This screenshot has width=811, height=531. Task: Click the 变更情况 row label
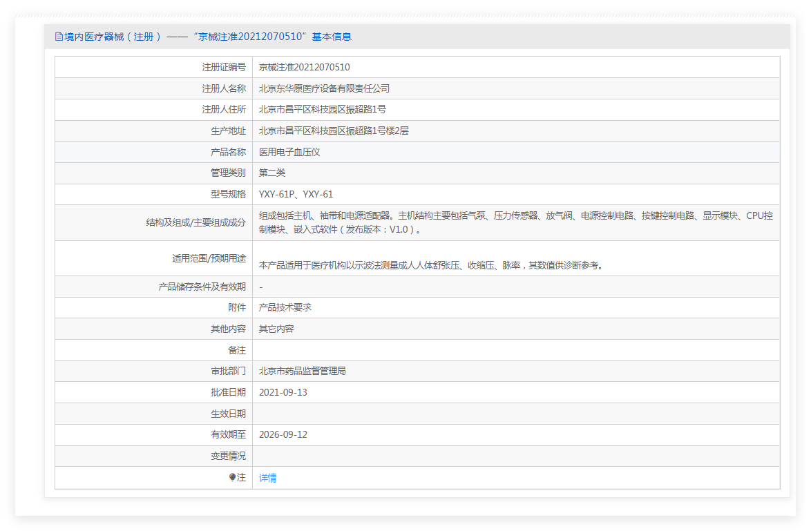point(228,456)
